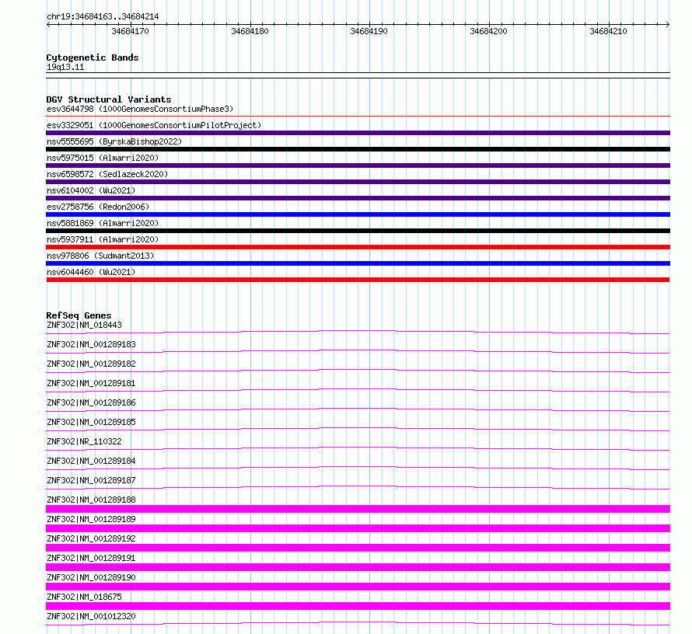Screen dimensions: 692x634
Task: Select transcript ZNF302|NM_001289191
Action: pos(91,558)
